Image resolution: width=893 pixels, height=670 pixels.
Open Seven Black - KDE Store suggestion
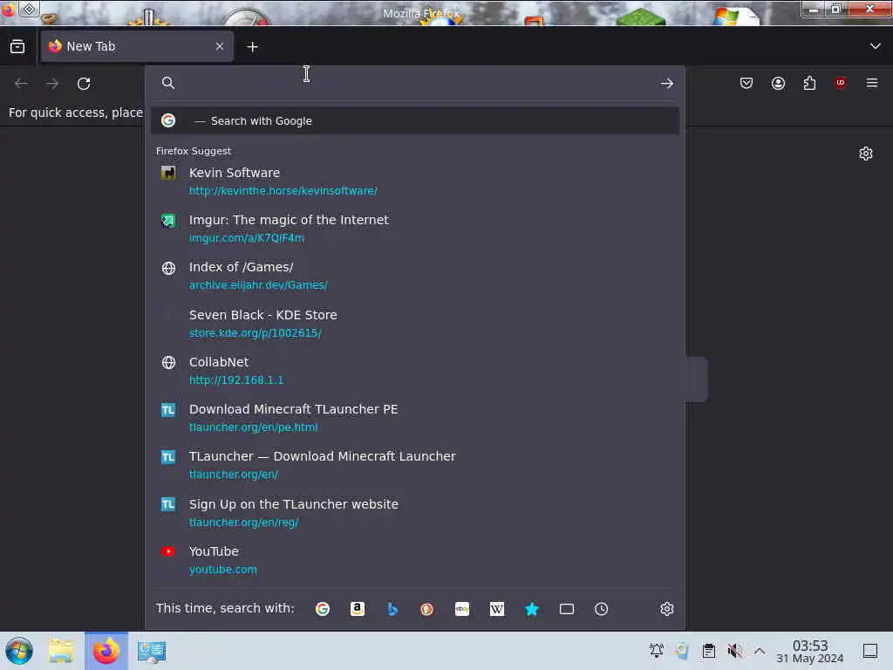pyautogui.click(x=414, y=323)
